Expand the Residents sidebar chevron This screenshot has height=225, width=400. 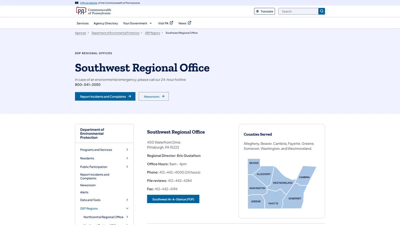(127, 158)
